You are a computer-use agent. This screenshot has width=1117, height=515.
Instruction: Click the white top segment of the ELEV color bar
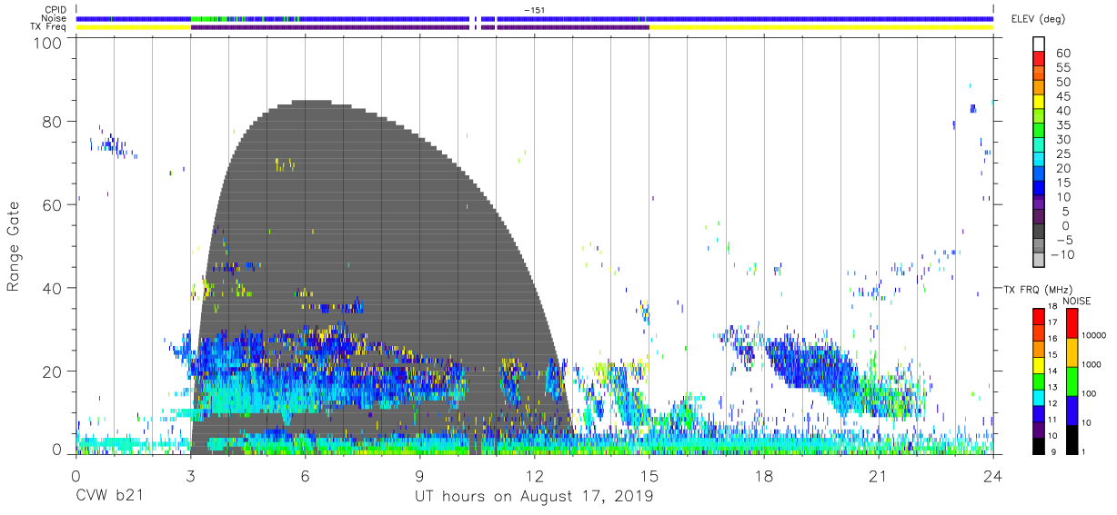[x=1039, y=42]
